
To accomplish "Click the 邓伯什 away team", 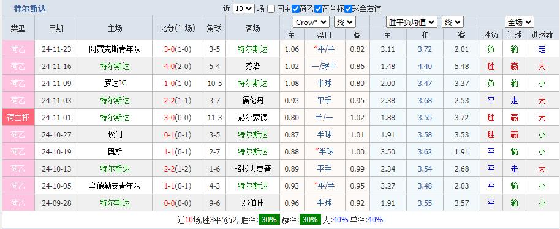I will [252, 203].
